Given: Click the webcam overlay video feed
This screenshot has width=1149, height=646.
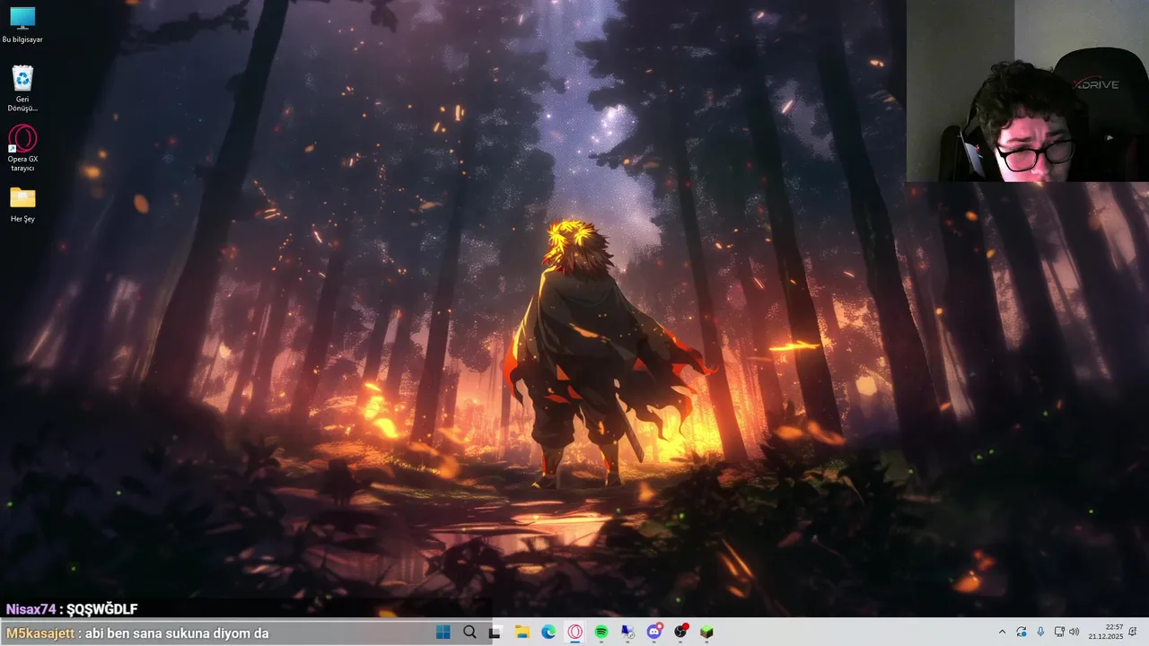Looking at the screenshot, I should tap(1028, 91).
